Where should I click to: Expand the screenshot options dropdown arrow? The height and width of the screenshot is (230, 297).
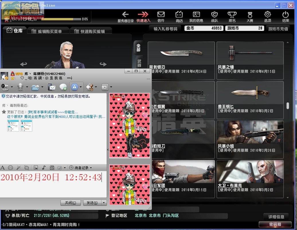(x=65, y=168)
